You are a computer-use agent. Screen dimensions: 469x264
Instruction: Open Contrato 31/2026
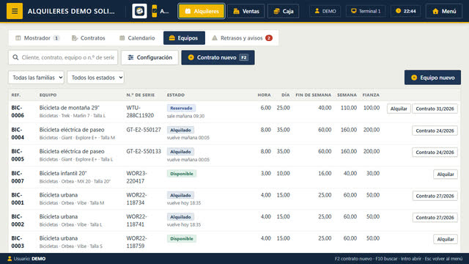tap(435, 109)
